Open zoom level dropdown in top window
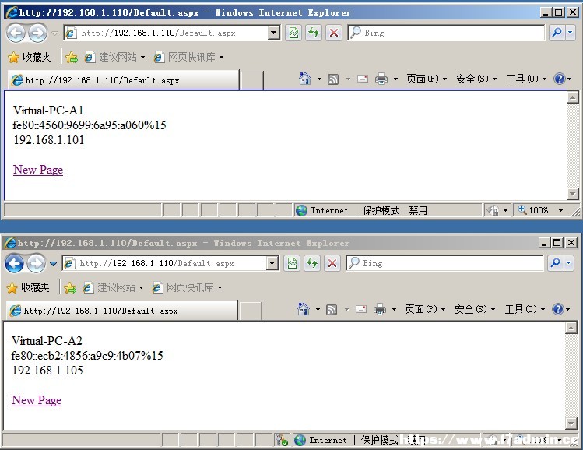 560,210
